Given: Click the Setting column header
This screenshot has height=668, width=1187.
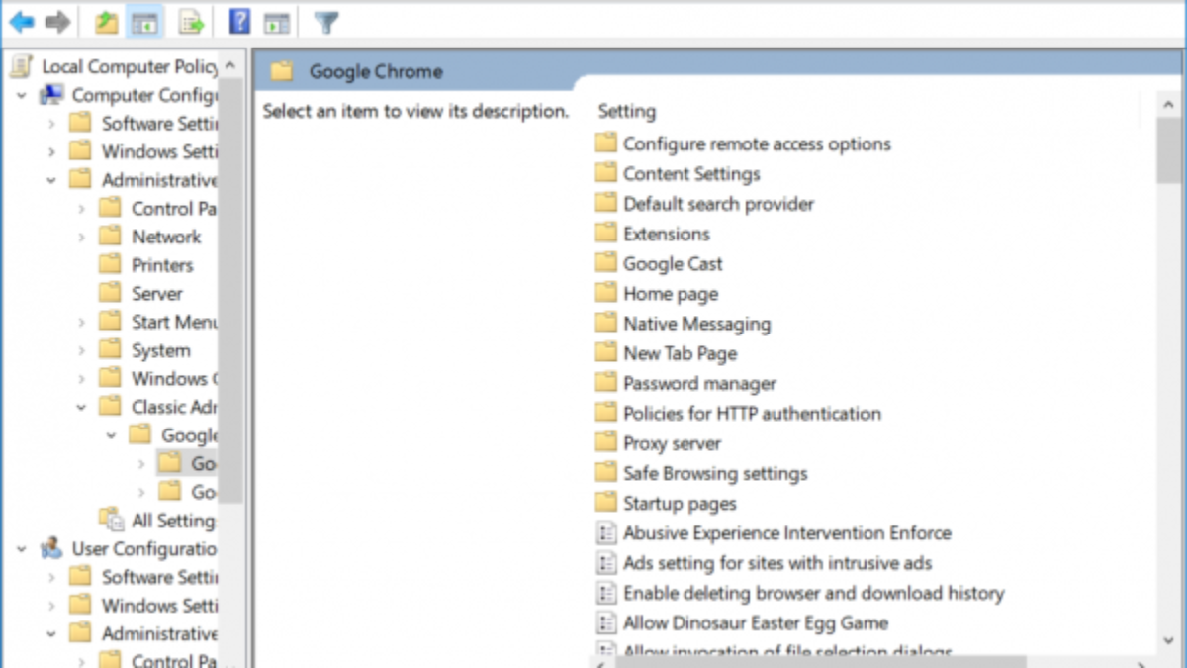Looking at the screenshot, I should click(x=627, y=112).
